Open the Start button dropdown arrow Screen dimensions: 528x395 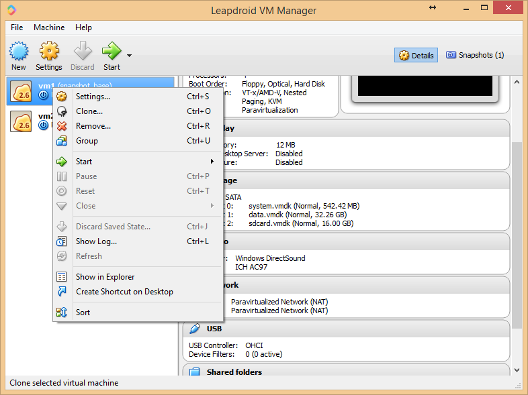[x=129, y=56]
